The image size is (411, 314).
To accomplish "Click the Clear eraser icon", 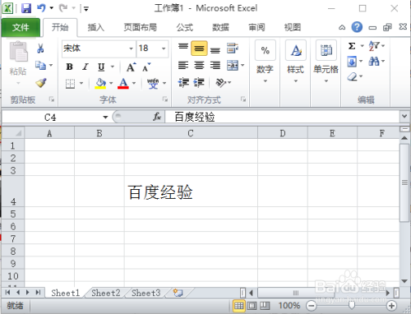I will click(x=353, y=76).
